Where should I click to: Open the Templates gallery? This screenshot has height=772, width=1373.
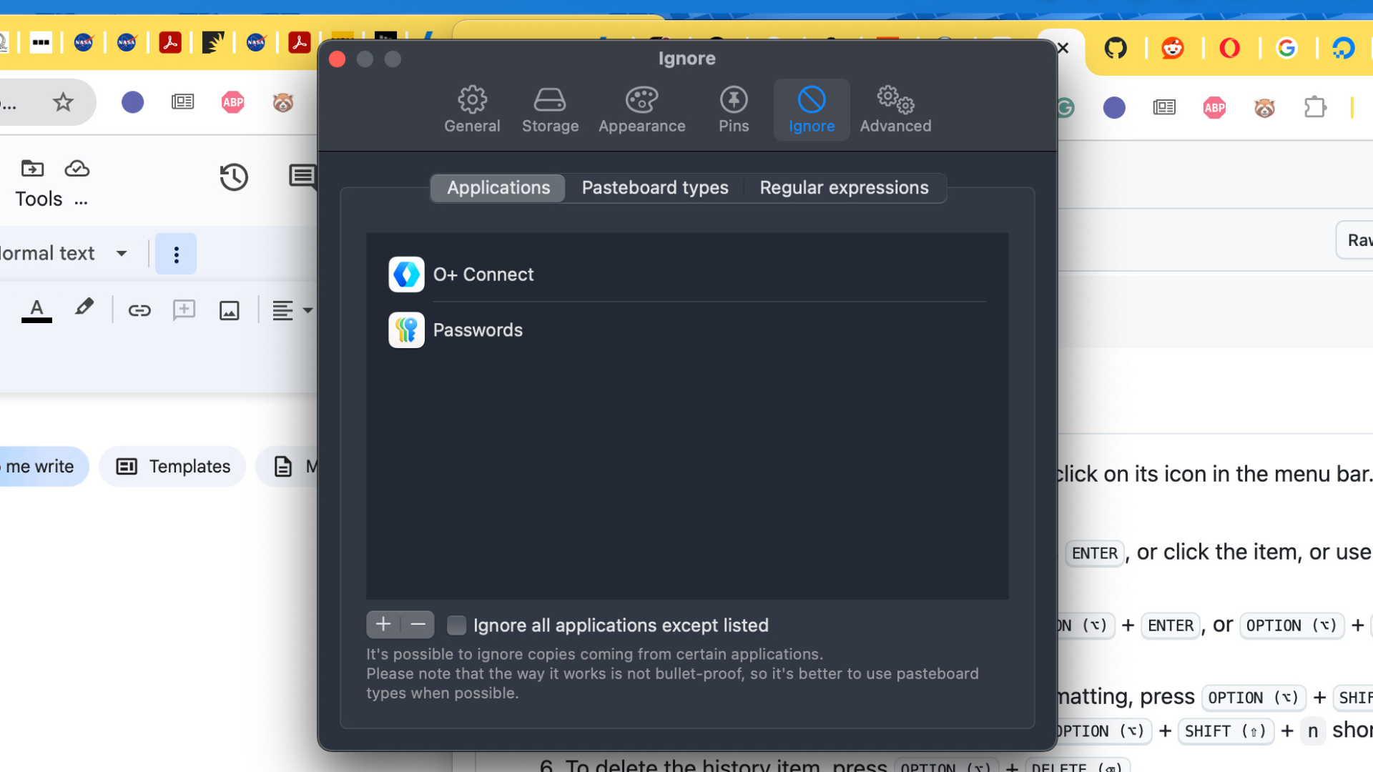[x=172, y=466]
